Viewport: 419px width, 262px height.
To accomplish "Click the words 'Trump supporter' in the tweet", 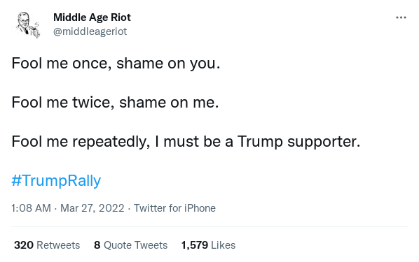I will point(298,142).
